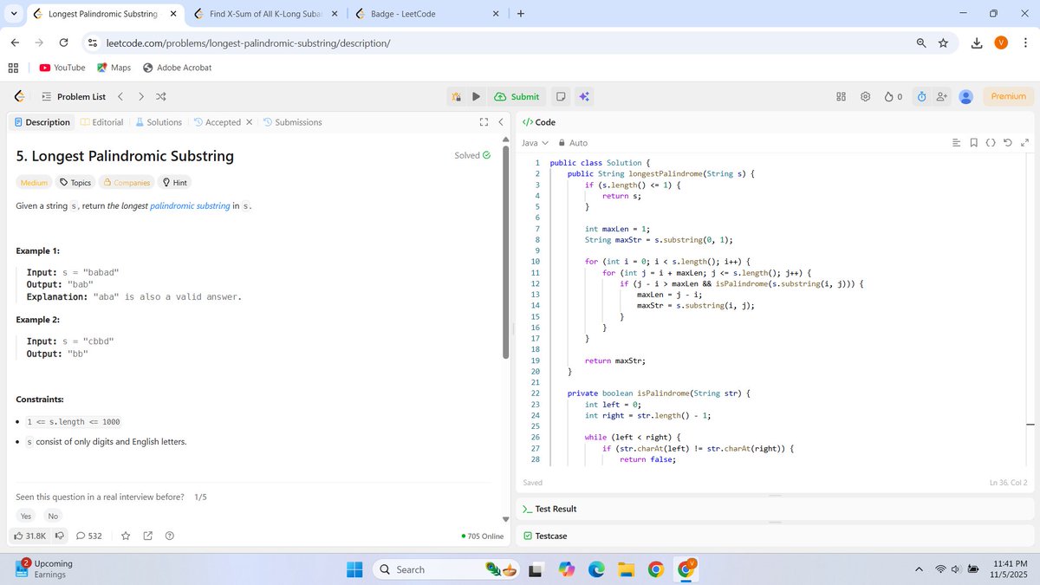Screen dimensions: 1040x585
Task: Share the problem with external-link icon
Action: point(147,536)
